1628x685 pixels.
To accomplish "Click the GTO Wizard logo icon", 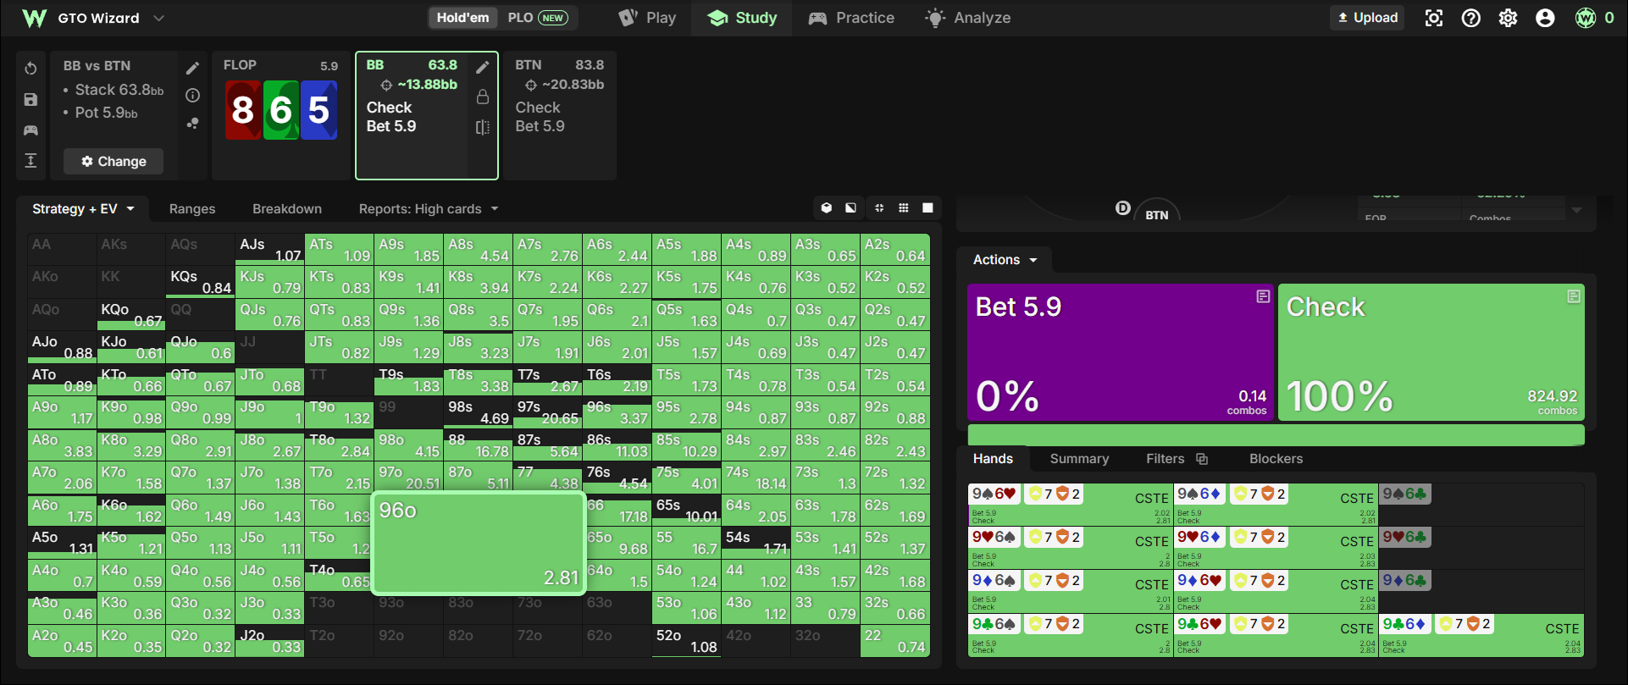I will pos(34,18).
